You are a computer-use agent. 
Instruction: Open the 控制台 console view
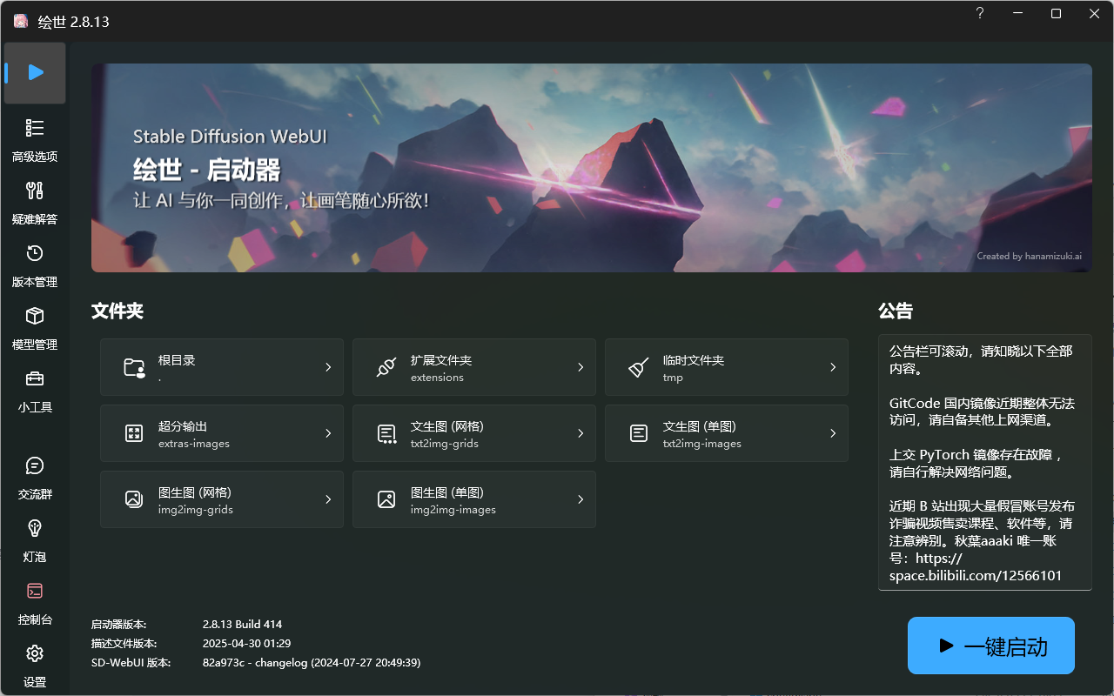click(35, 602)
